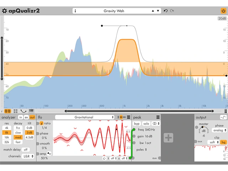Open the channels L&R dropdown
The image size is (228, 171).
[28, 156]
